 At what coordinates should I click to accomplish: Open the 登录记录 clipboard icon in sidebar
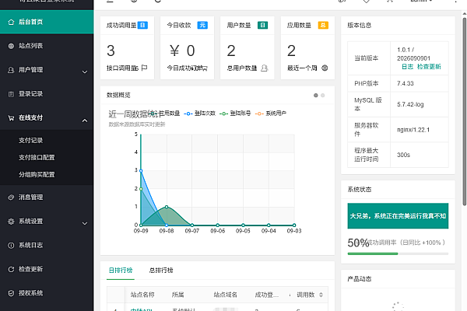point(11,94)
